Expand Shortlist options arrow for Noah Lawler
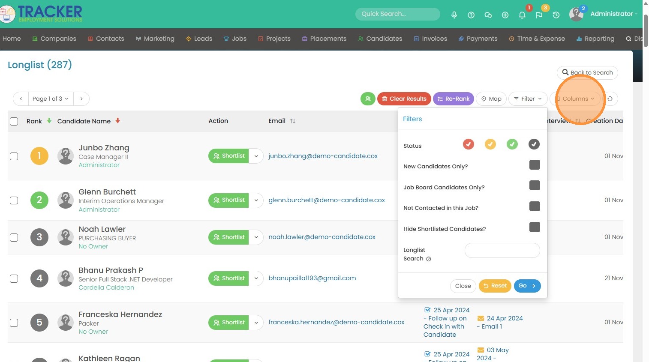Screen dimensions: 649x362 tap(256, 237)
